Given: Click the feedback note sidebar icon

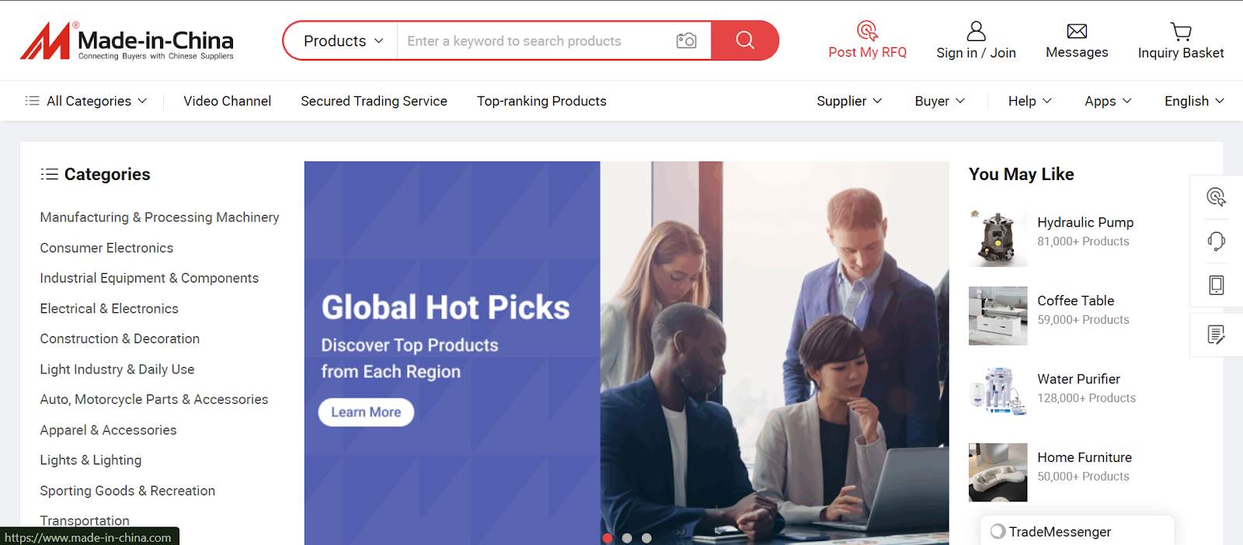Looking at the screenshot, I should 1217,335.
